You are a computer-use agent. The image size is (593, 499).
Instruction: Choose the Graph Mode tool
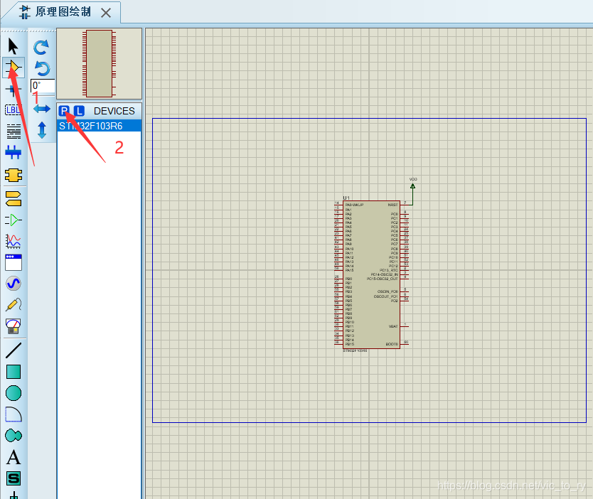(14, 241)
